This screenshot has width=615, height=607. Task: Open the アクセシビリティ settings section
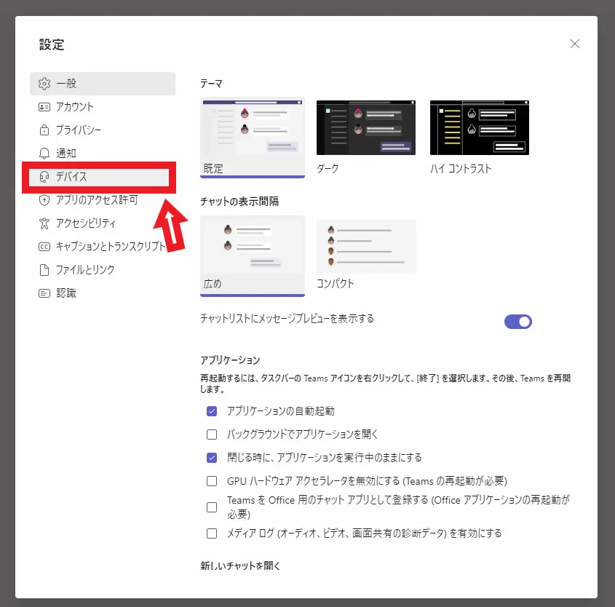(x=103, y=223)
